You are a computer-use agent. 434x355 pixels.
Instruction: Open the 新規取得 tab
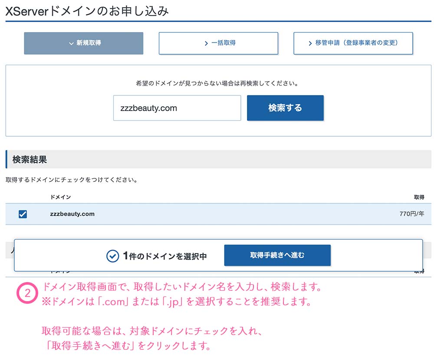point(83,43)
